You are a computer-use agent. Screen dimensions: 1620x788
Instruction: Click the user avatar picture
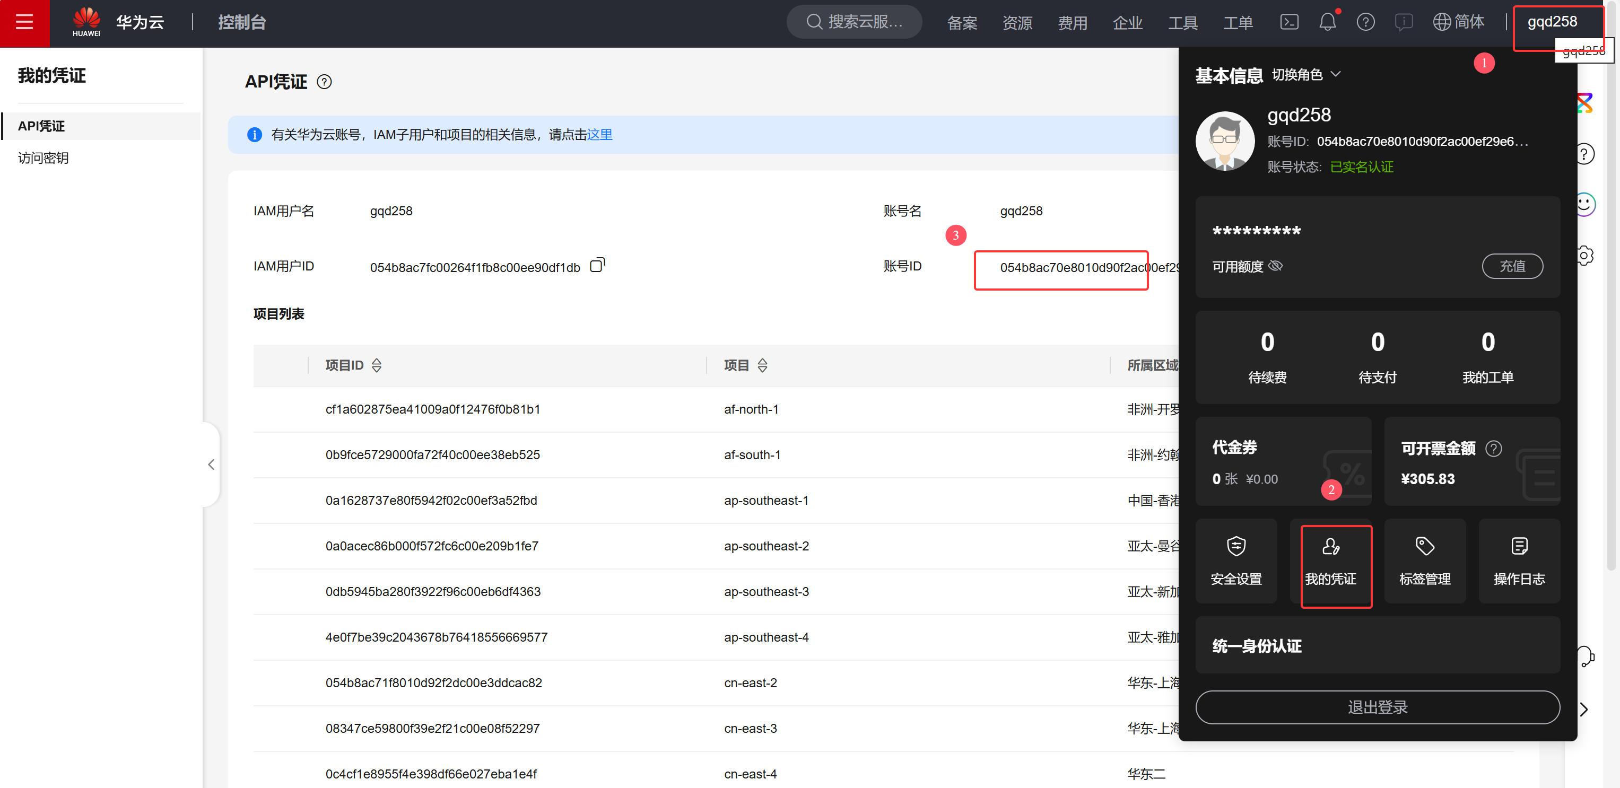click(x=1224, y=141)
